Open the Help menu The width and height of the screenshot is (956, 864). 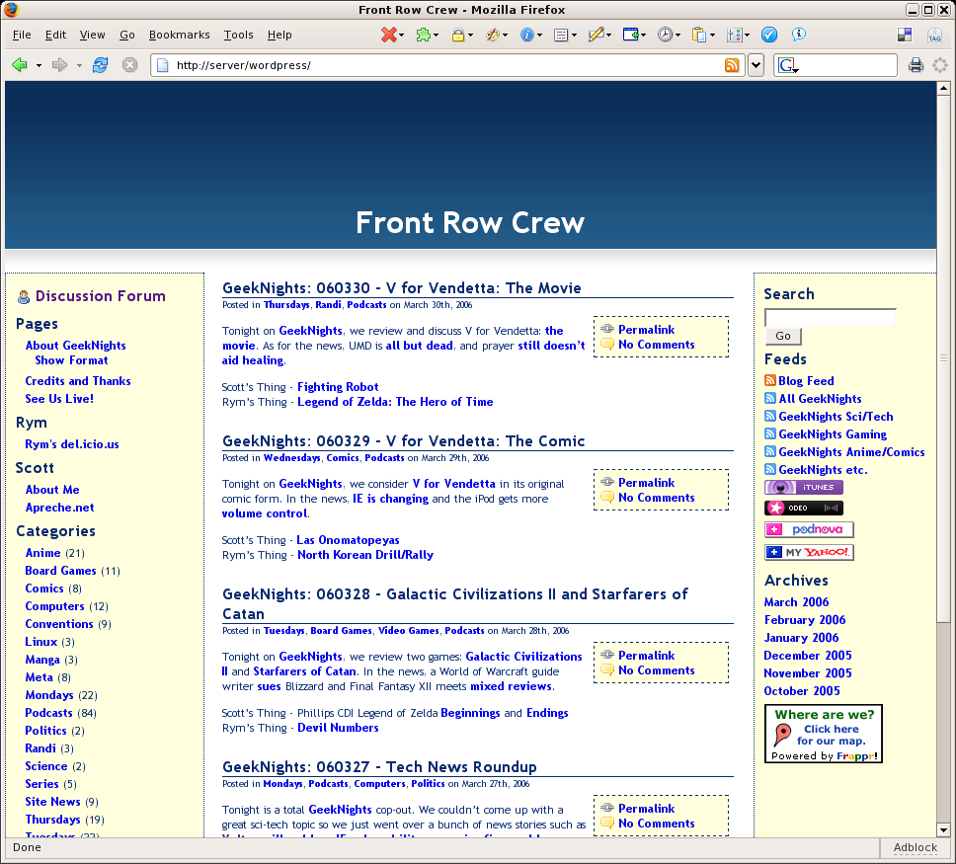click(x=279, y=35)
